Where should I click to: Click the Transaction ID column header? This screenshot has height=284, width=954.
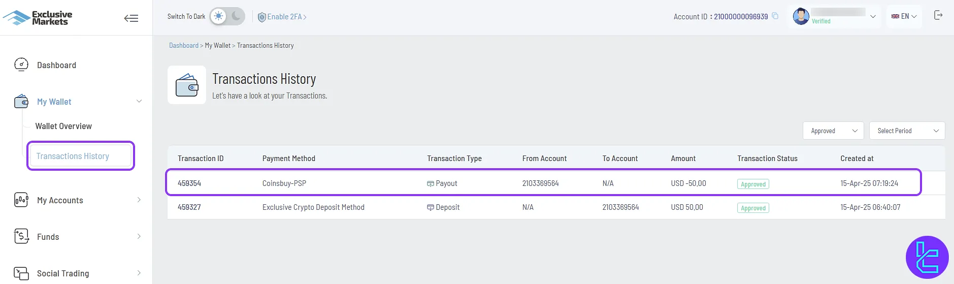201,159
